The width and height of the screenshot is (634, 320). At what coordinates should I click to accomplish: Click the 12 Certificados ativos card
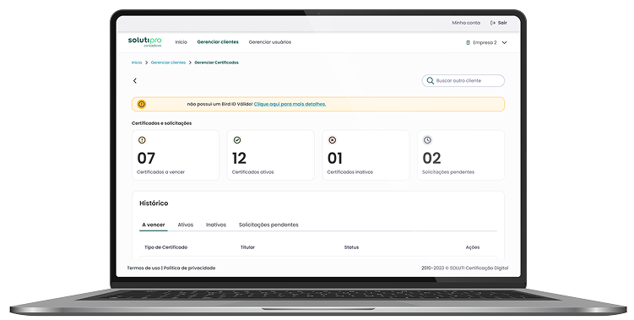point(270,155)
